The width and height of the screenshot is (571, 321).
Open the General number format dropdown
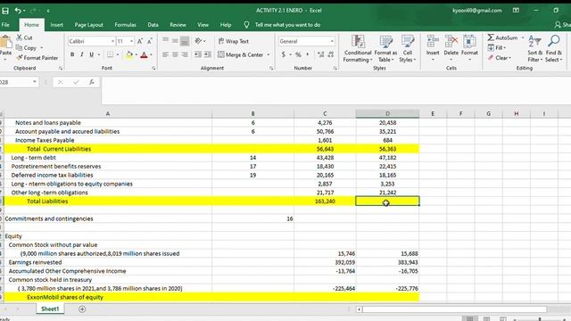(x=332, y=42)
